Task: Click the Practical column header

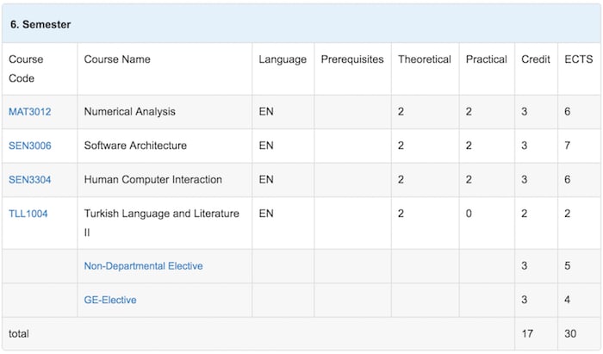Action: [x=487, y=59]
